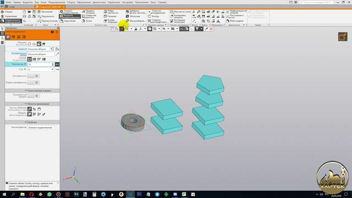Select the first Способ option icon

click(29, 59)
